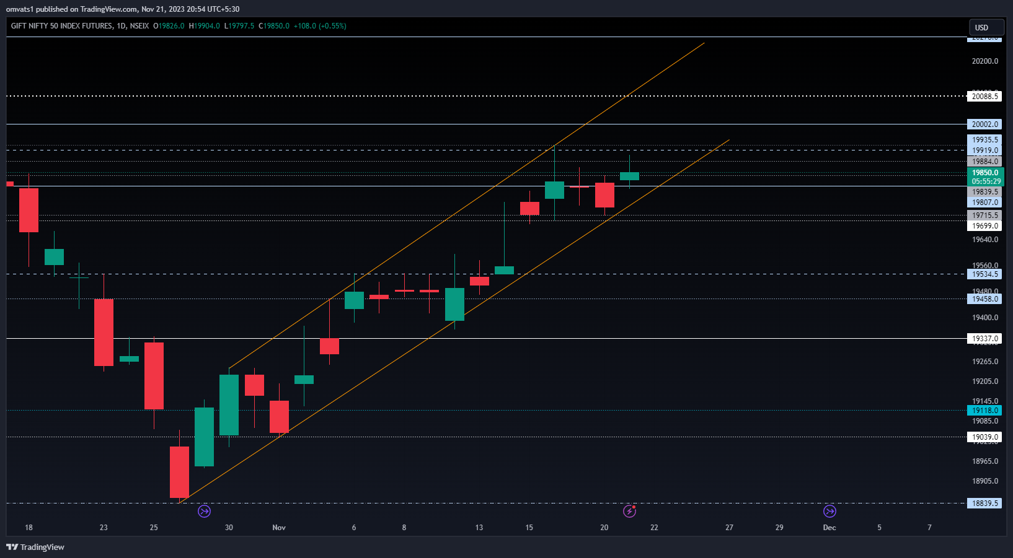Select the upper orange channel trendline

pos(466,206)
